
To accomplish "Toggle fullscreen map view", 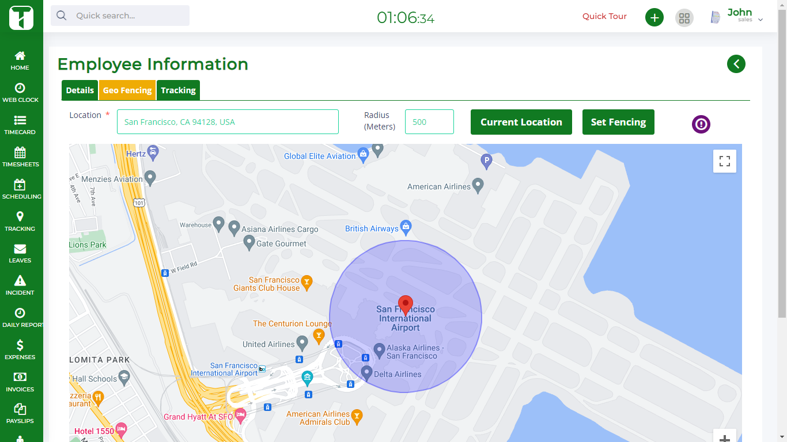I will [x=724, y=161].
